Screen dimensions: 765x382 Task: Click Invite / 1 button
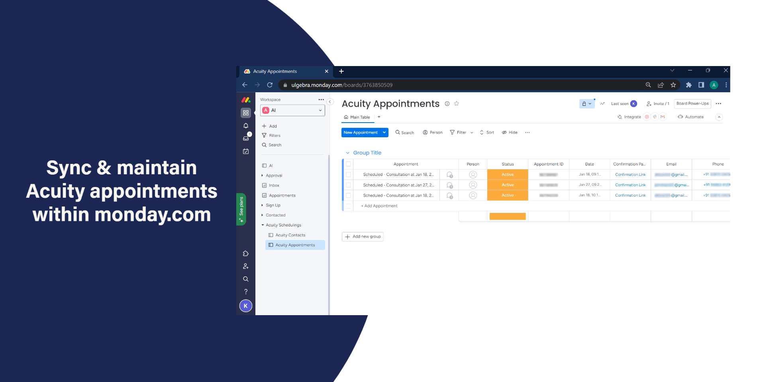(658, 103)
